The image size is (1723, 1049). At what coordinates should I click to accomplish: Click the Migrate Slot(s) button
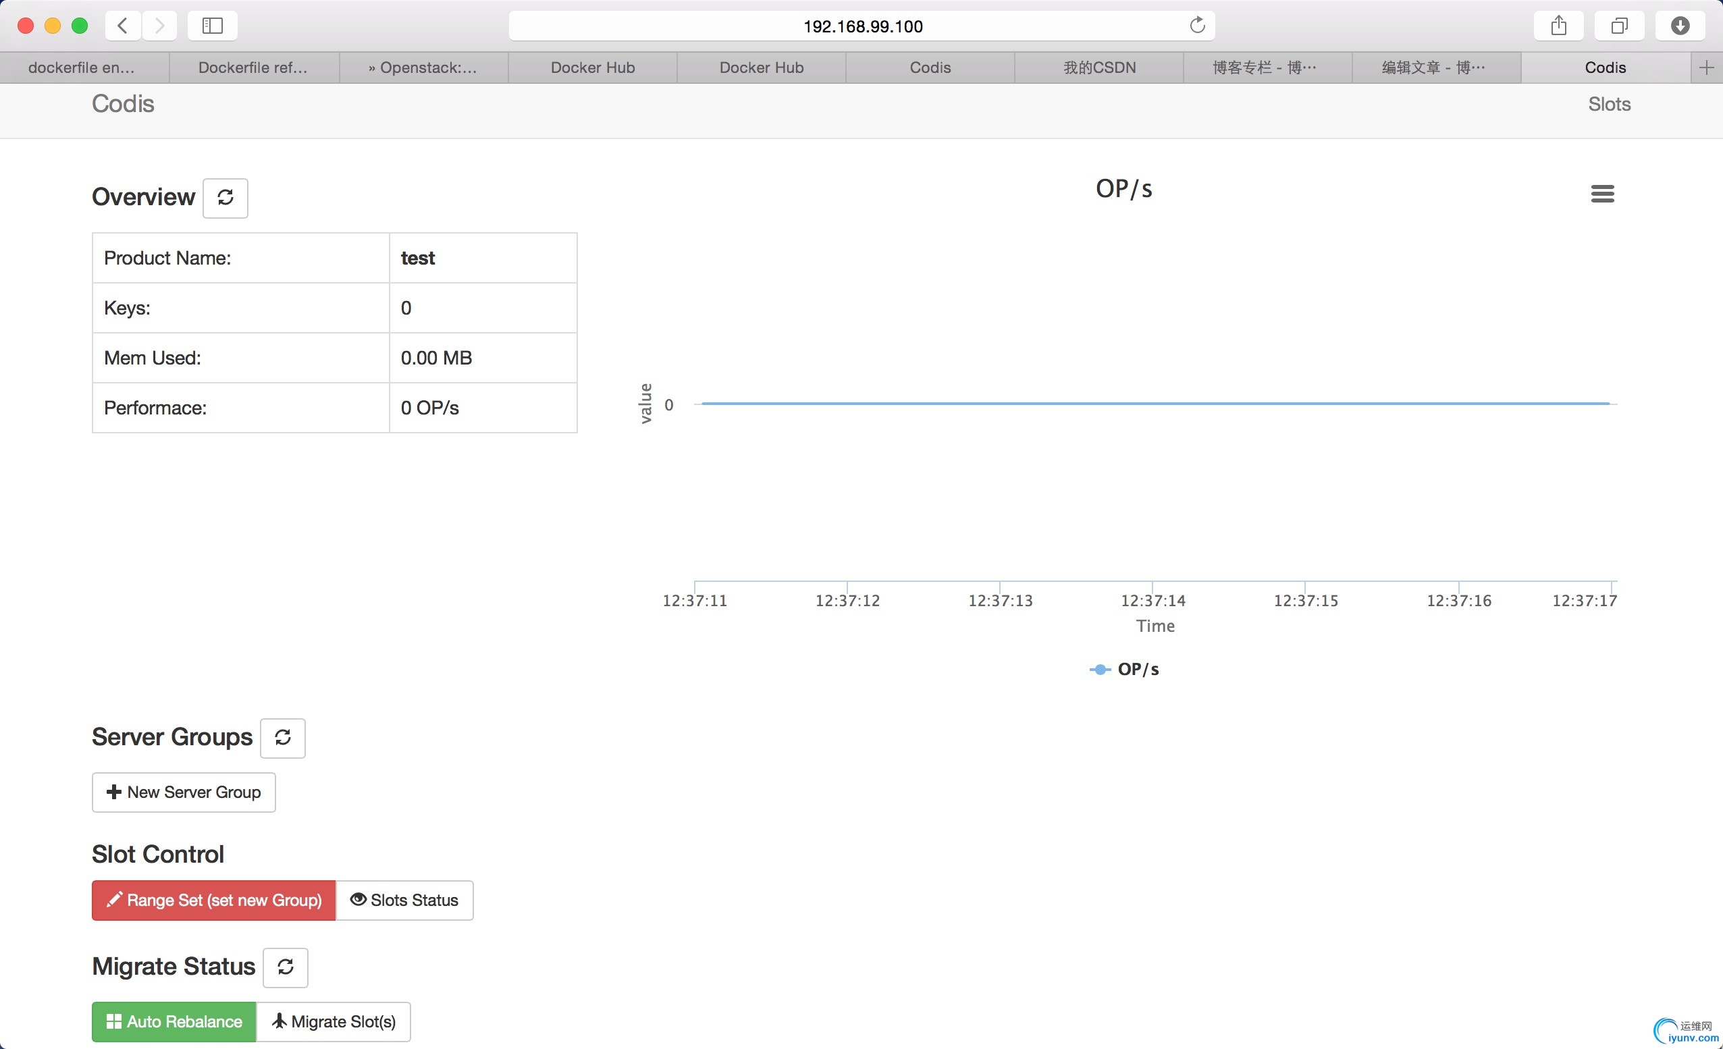(x=334, y=1022)
